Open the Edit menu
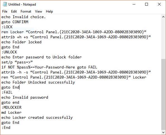This screenshot has height=135, width=166. (14, 11)
